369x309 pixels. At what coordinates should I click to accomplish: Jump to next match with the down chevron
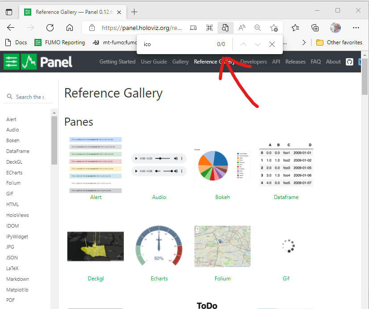[258, 44]
